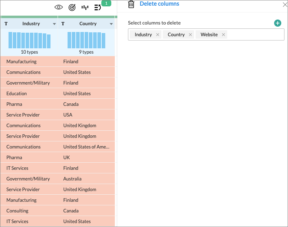
Task: Close the Delete columns panel
Action: click(x=285, y=4)
